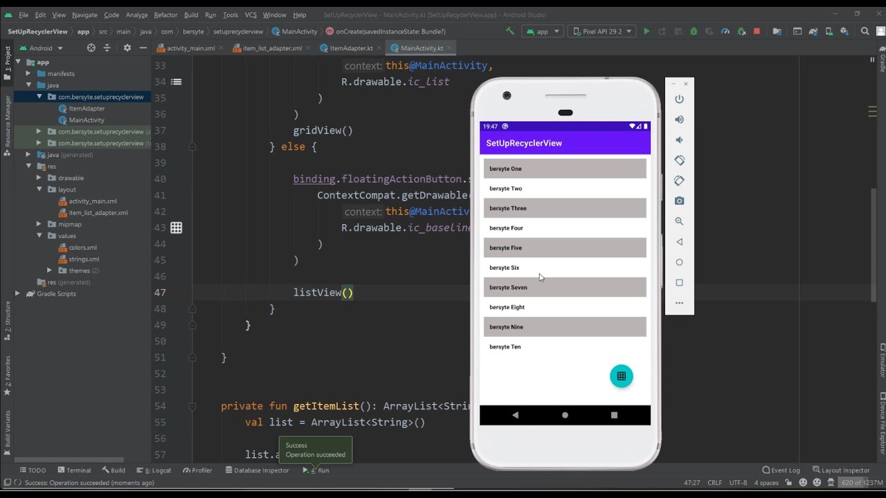
Task: Click the memory indicator 620 of 1237M
Action: (860, 483)
